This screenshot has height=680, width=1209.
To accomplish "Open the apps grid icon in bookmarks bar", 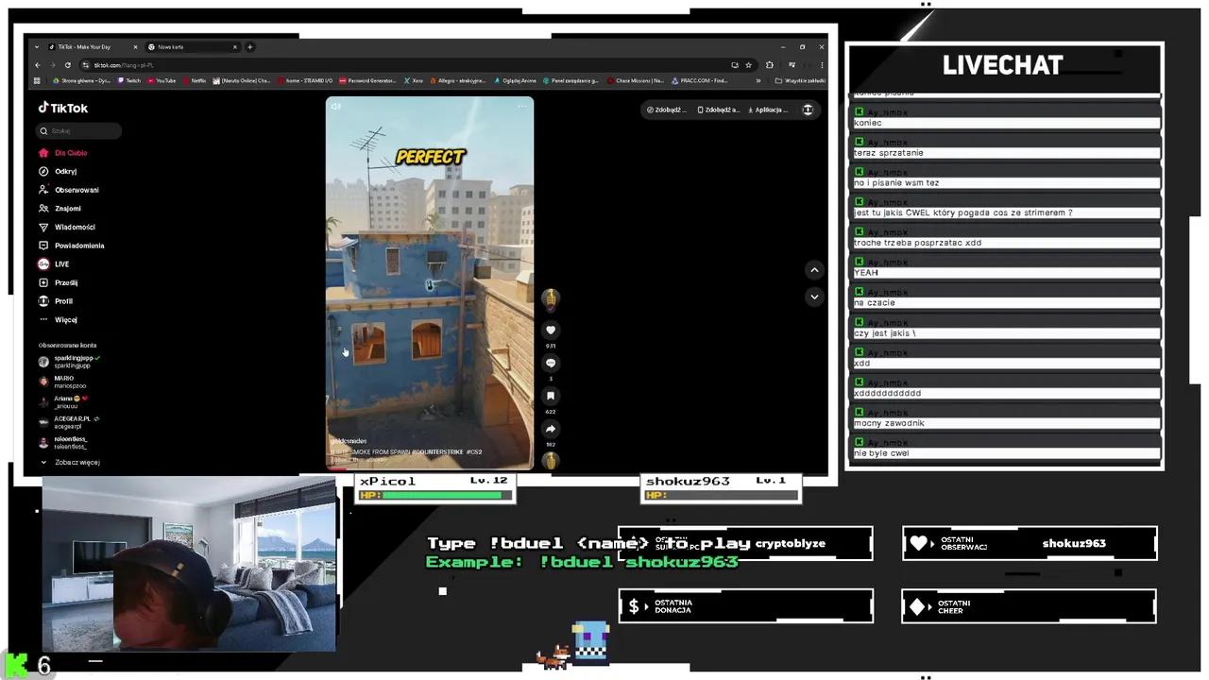I will [37, 81].
